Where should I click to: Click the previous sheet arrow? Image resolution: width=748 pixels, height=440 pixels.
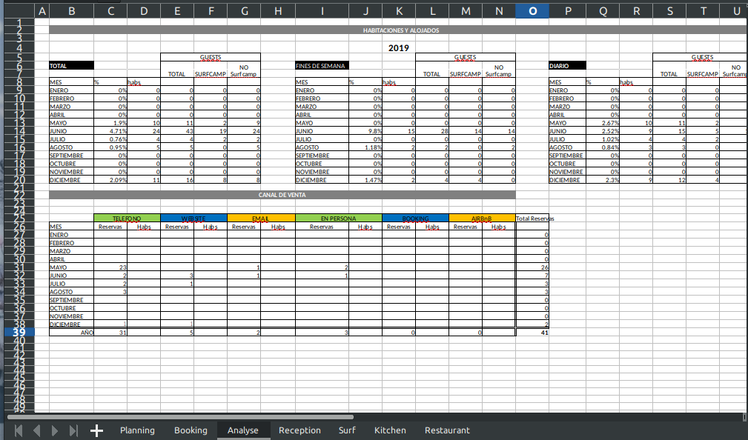[36, 430]
